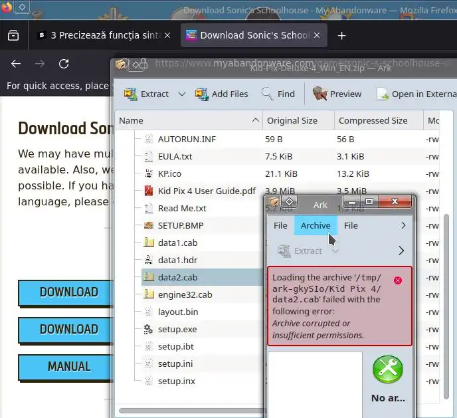Close the Download Sonic's School tab
Viewport: 457px width, 418px height.
(x=317, y=36)
